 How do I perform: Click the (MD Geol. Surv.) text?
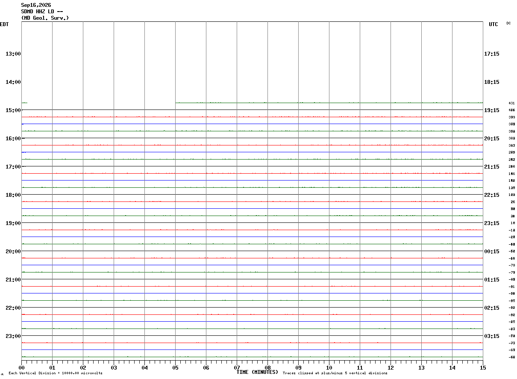pyautogui.click(x=45, y=18)
